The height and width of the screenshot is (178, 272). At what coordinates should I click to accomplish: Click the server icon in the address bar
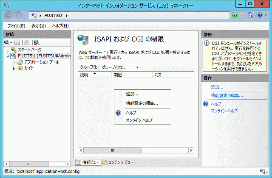[34, 16]
